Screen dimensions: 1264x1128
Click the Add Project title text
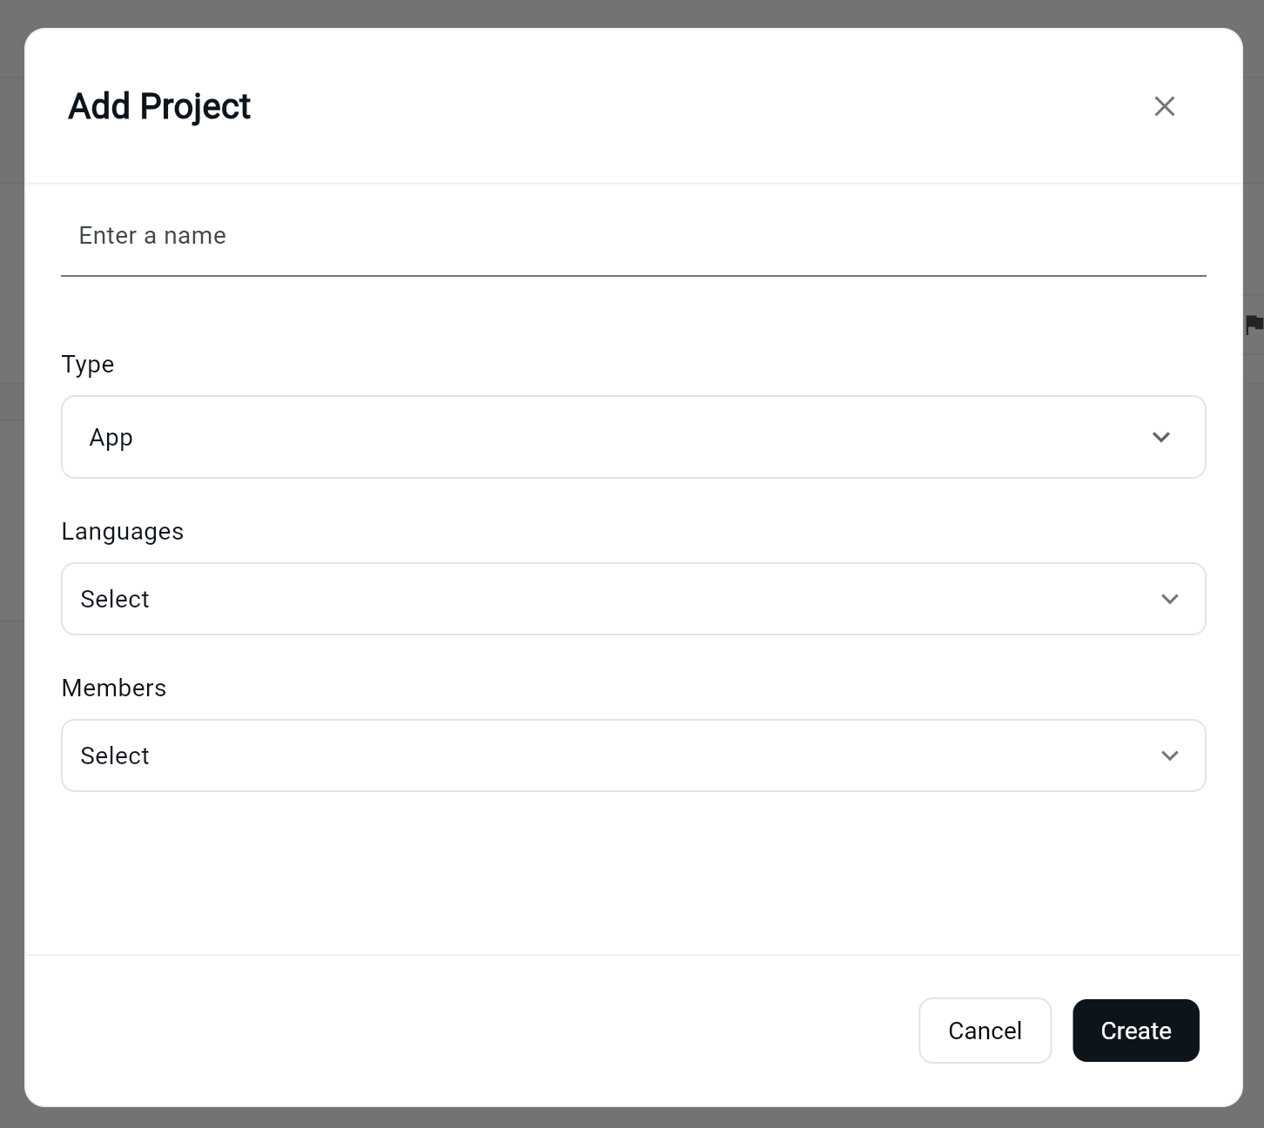(x=159, y=105)
